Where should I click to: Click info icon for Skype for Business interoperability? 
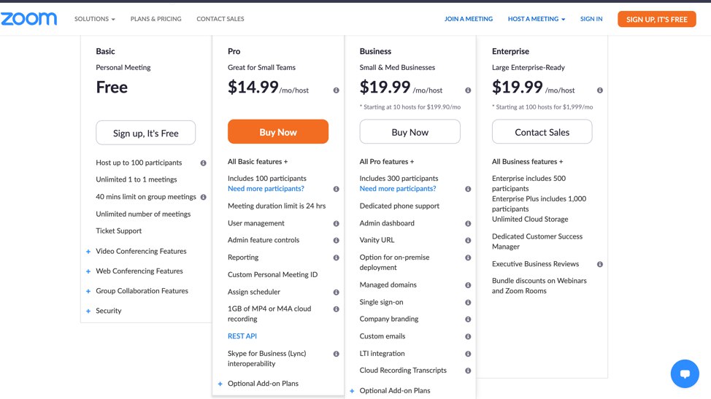click(336, 354)
